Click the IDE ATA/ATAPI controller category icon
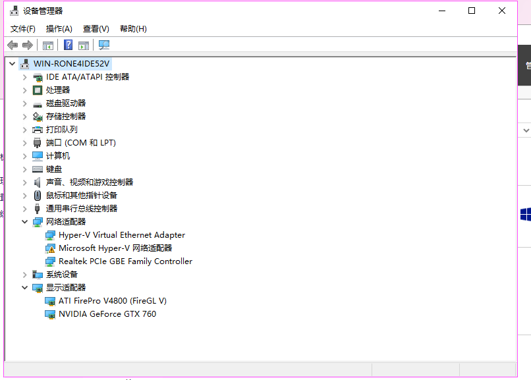The height and width of the screenshot is (380, 531). click(38, 77)
